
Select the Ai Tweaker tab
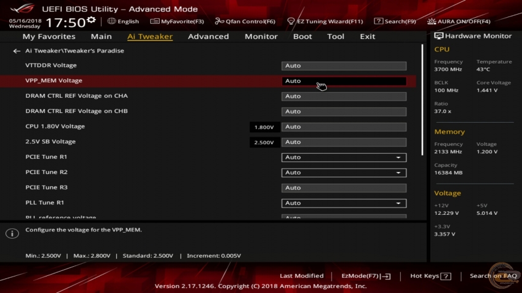150,37
